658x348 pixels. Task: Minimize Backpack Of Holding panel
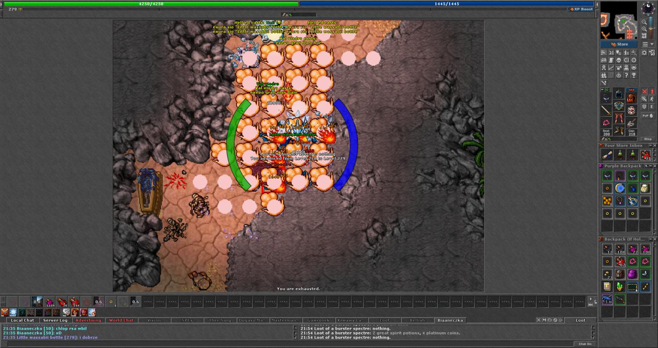point(651,239)
